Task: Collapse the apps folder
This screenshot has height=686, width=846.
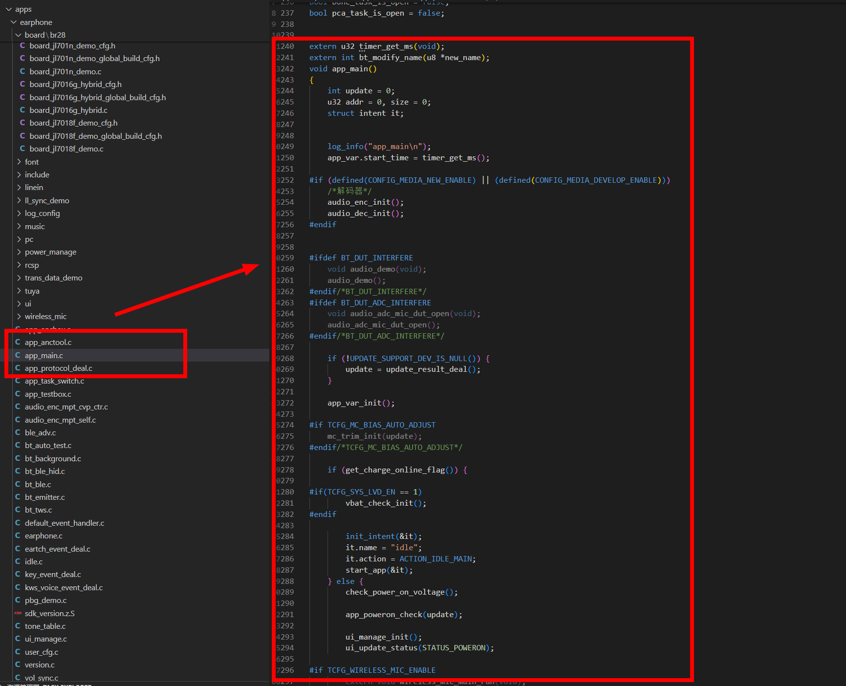Action: click(9, 9)
